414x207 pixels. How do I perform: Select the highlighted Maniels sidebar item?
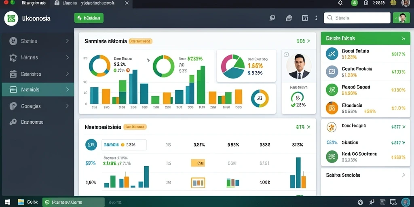[38, 89]
